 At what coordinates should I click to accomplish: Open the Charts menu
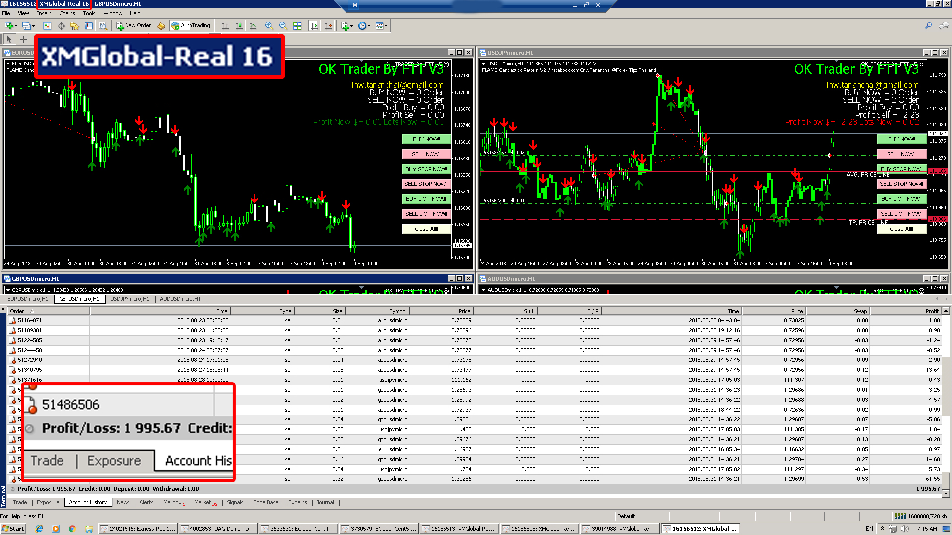tap(67, 13)
